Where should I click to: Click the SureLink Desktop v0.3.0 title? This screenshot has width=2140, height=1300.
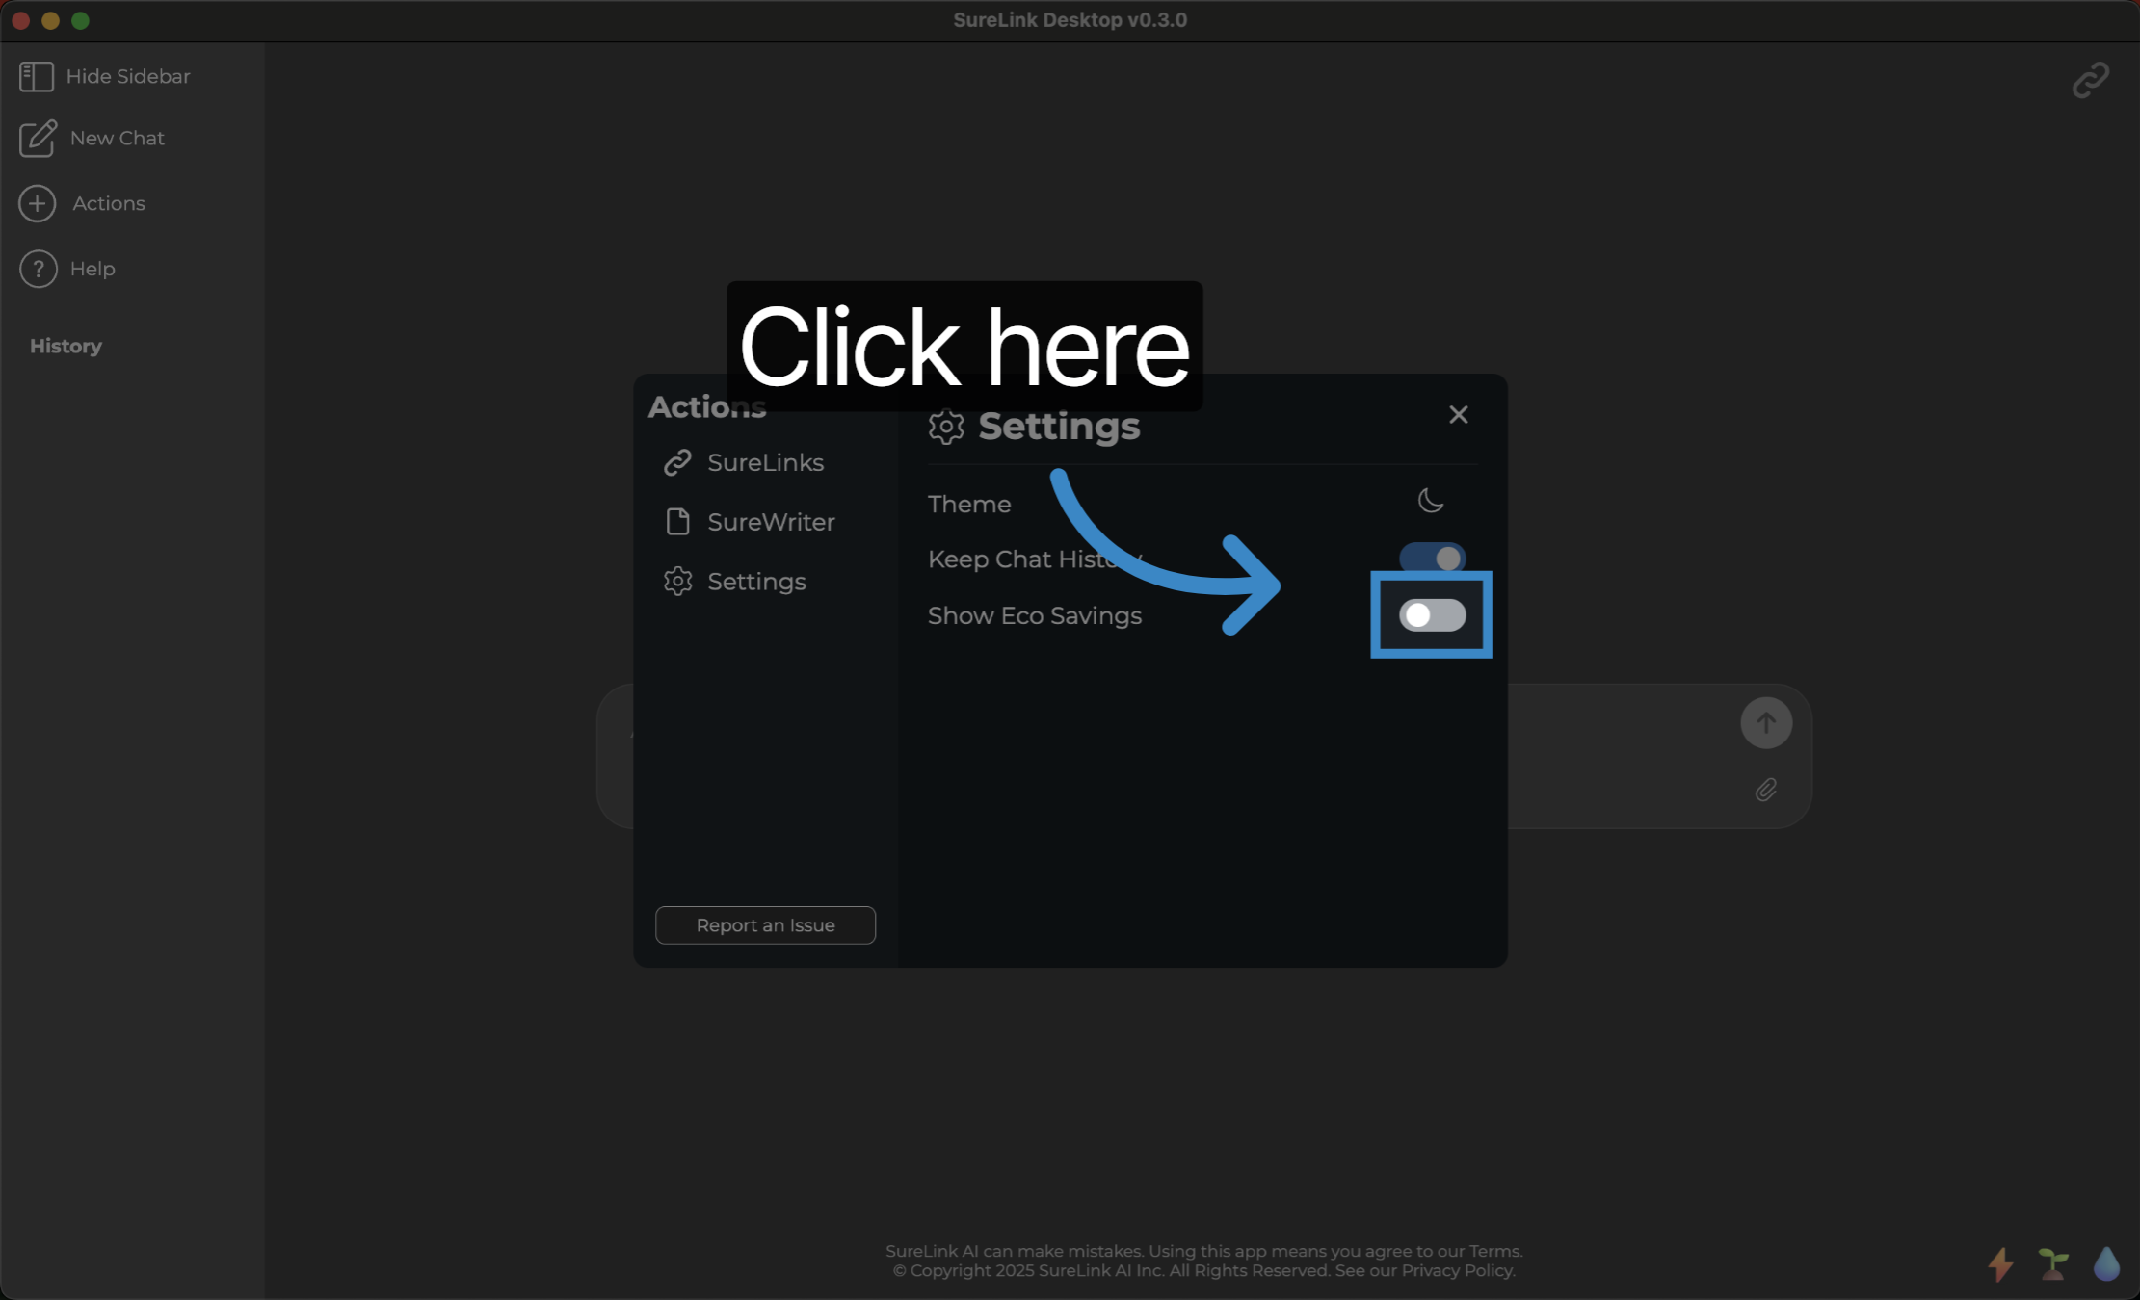(1070, 20)
